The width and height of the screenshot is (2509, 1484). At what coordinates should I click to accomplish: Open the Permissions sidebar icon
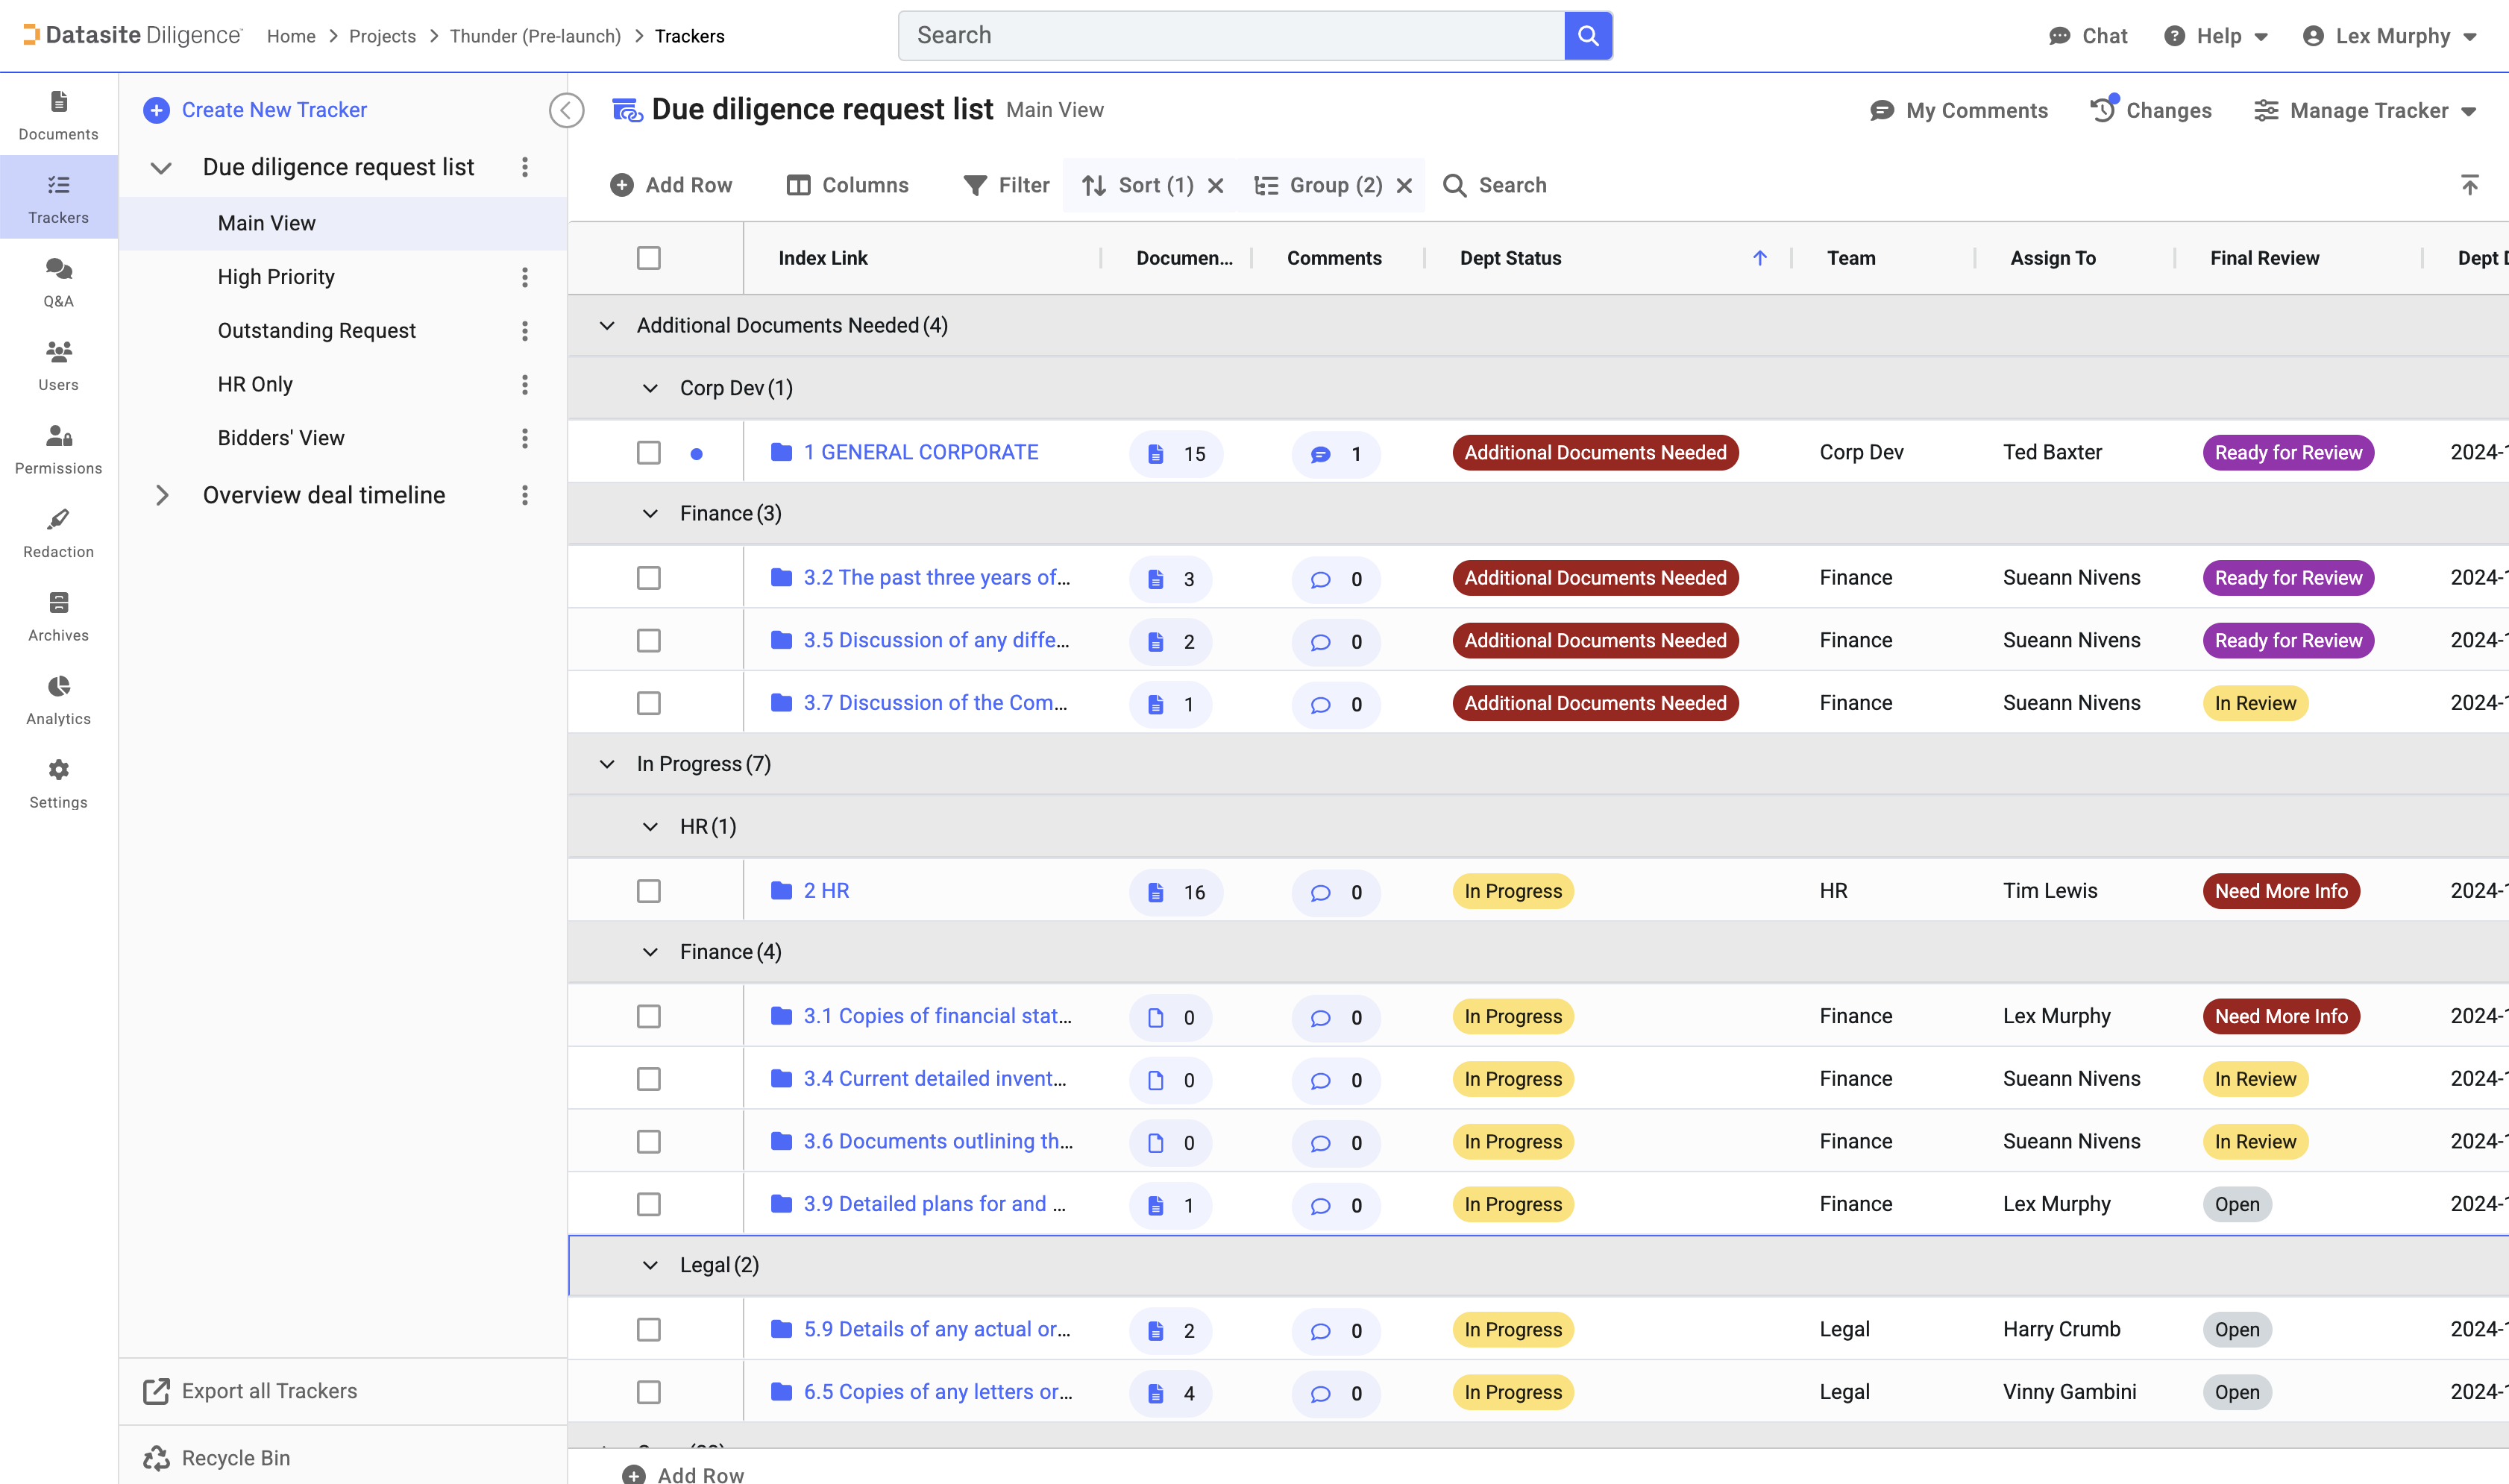tap(58, 449)
